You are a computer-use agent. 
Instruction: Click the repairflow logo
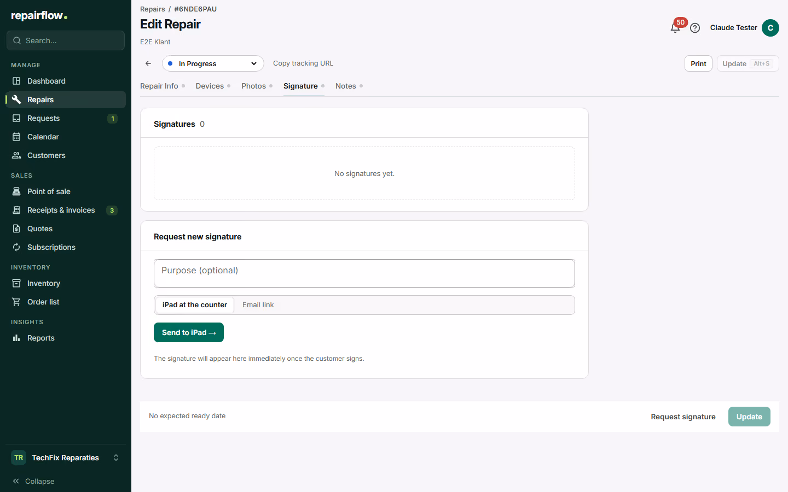pos(39,16)
